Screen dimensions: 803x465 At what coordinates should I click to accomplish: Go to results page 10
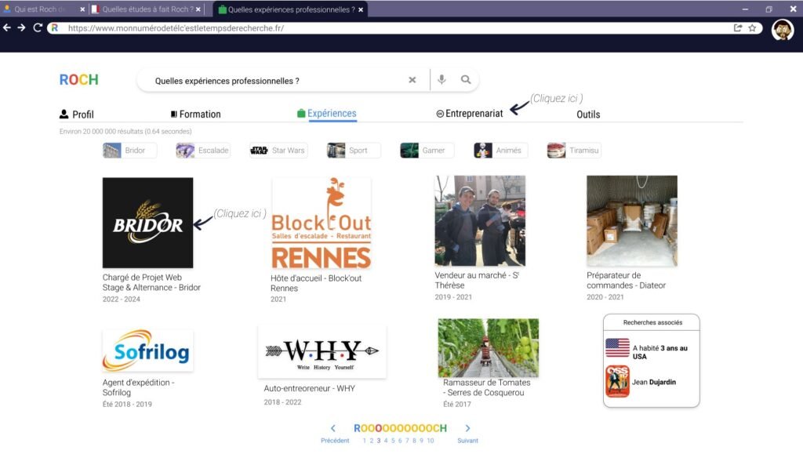click(x=431, y=441)
